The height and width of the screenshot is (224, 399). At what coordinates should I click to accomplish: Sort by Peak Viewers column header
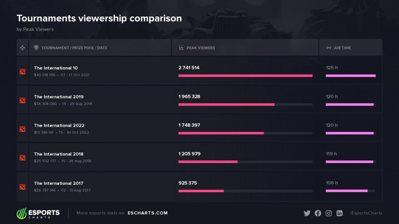(201, 48)
